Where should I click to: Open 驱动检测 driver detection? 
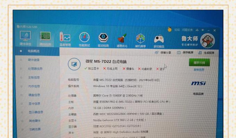click(x=103, y=40)
